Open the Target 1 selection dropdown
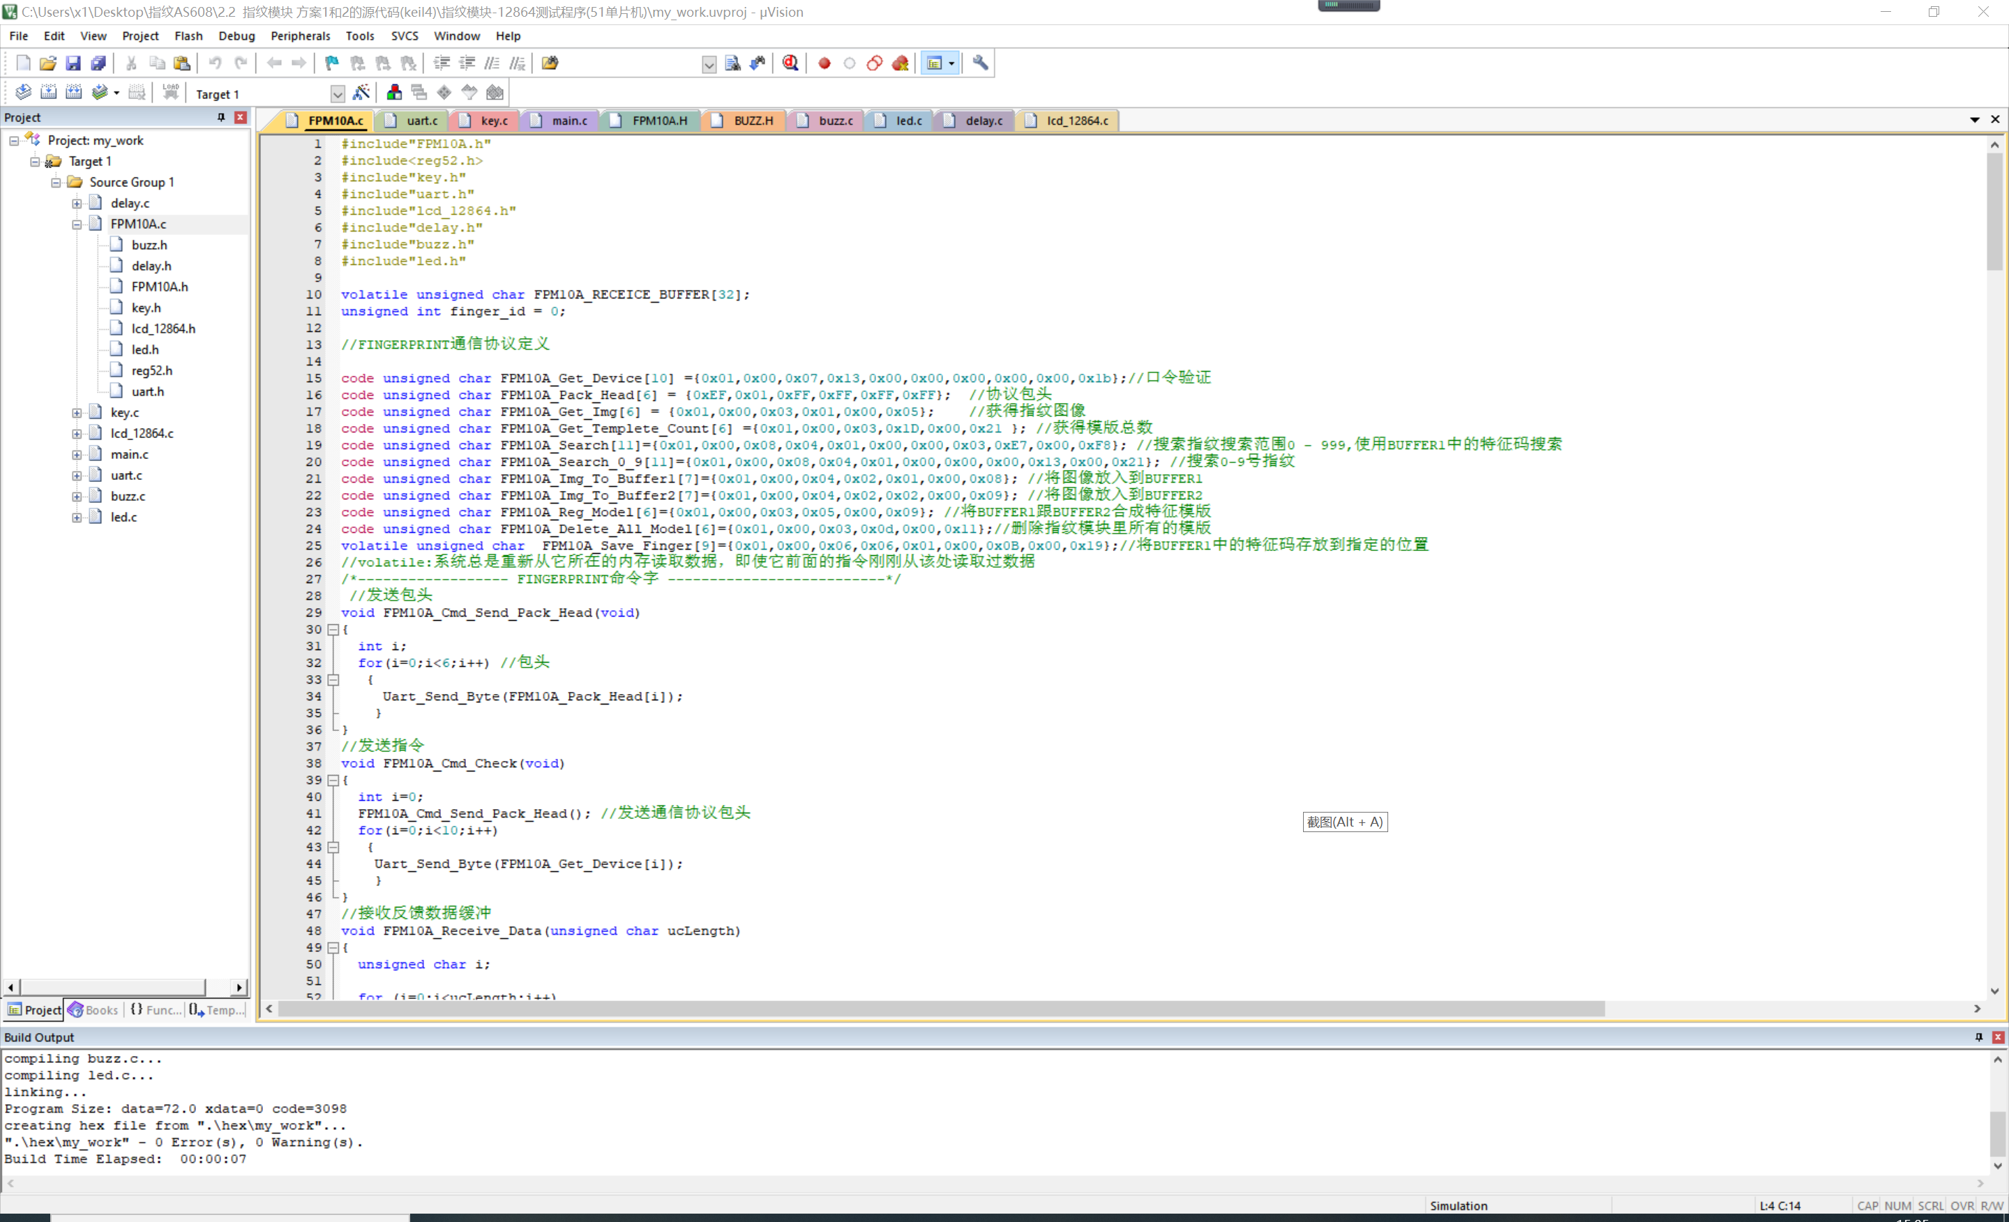This screenshot has height=1222, width=2009. (x=338, y=93)
